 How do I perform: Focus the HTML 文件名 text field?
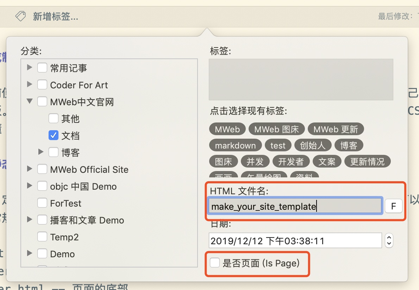point(295,206)
